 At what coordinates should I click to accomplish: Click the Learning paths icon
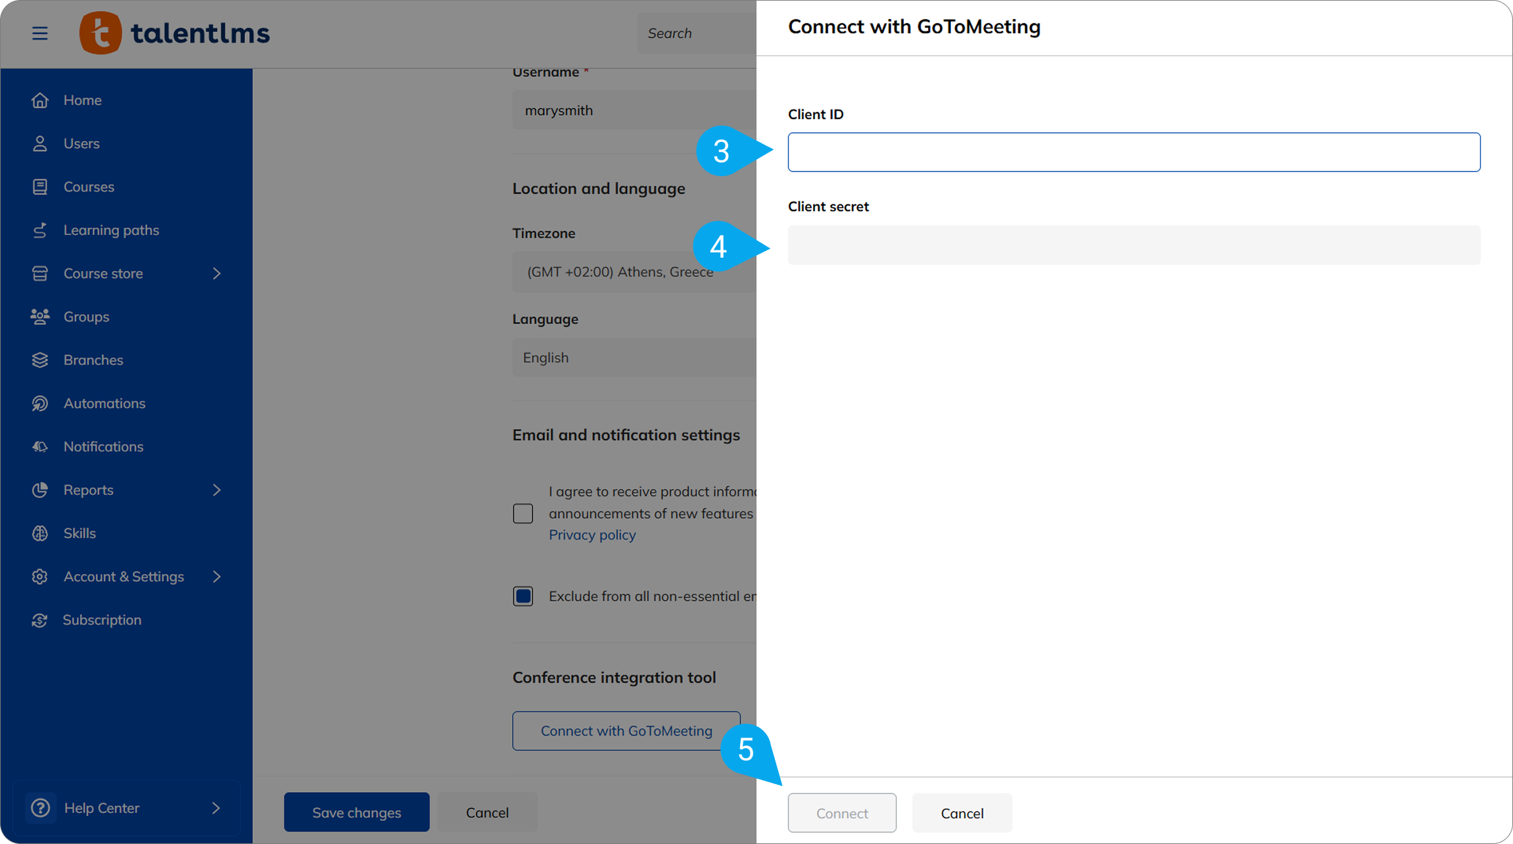(x=40, y=230)
